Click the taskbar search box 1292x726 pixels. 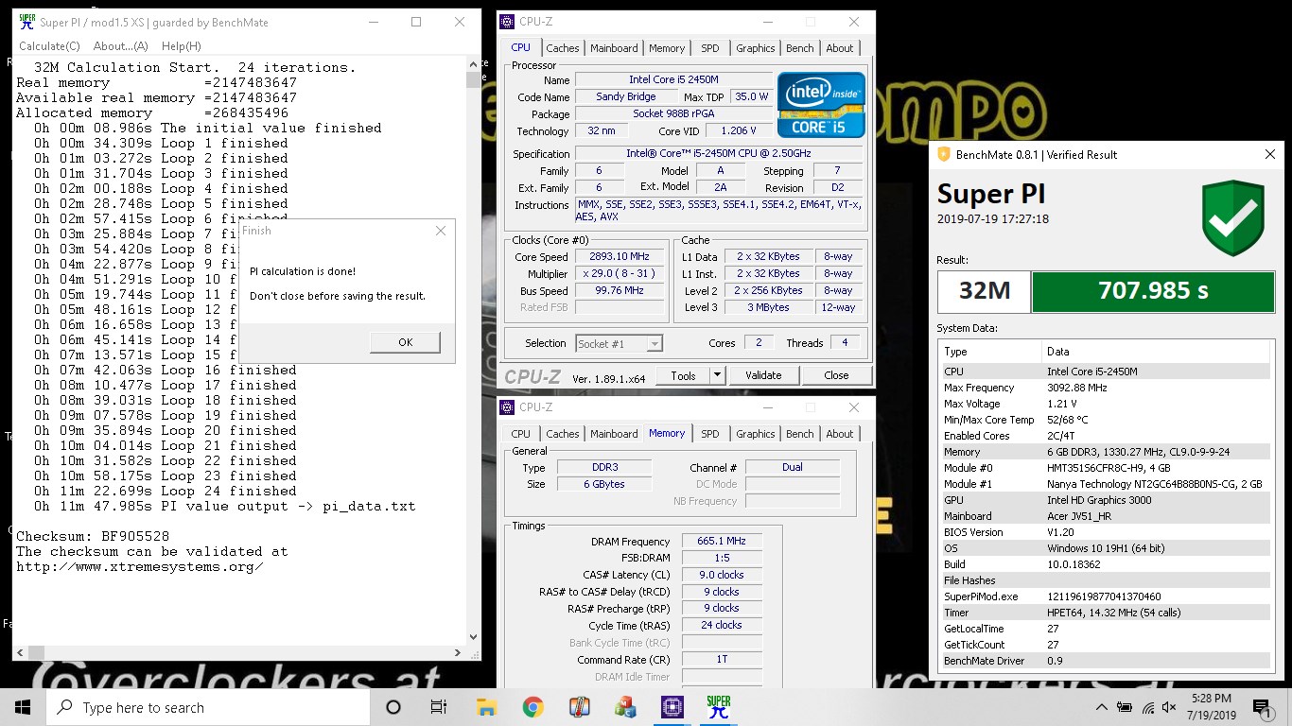coord(208,707)
